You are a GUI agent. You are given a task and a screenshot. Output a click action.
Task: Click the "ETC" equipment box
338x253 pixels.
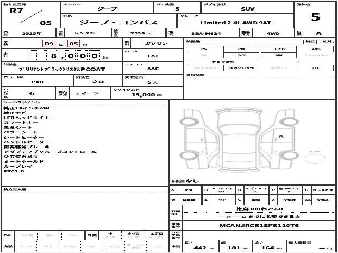coord(316,68)
